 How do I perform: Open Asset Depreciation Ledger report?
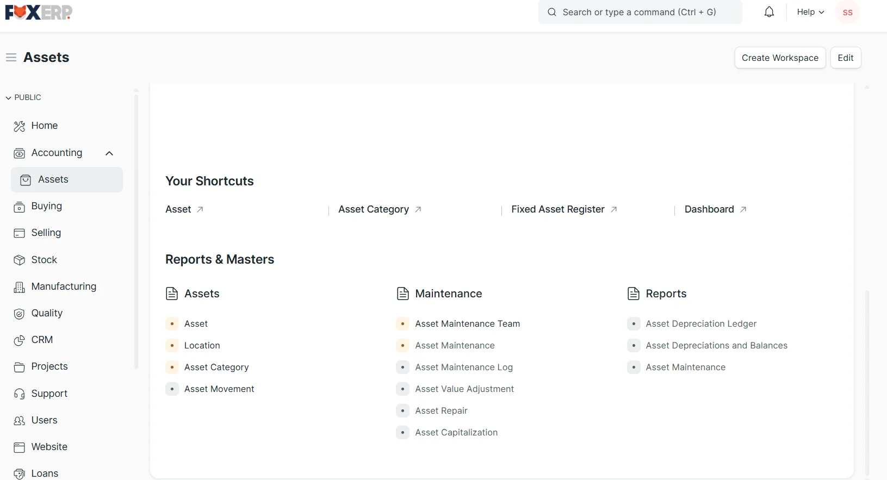click(701, 323)
